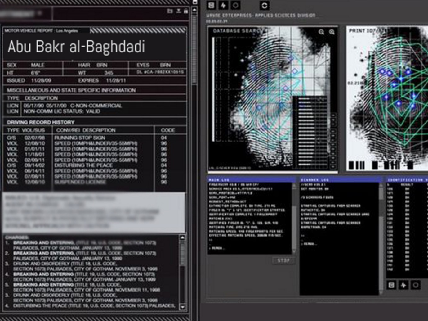Click the circle icon below Identification results
The width and height of the screenshot is (428, 321).
[416, 285]
